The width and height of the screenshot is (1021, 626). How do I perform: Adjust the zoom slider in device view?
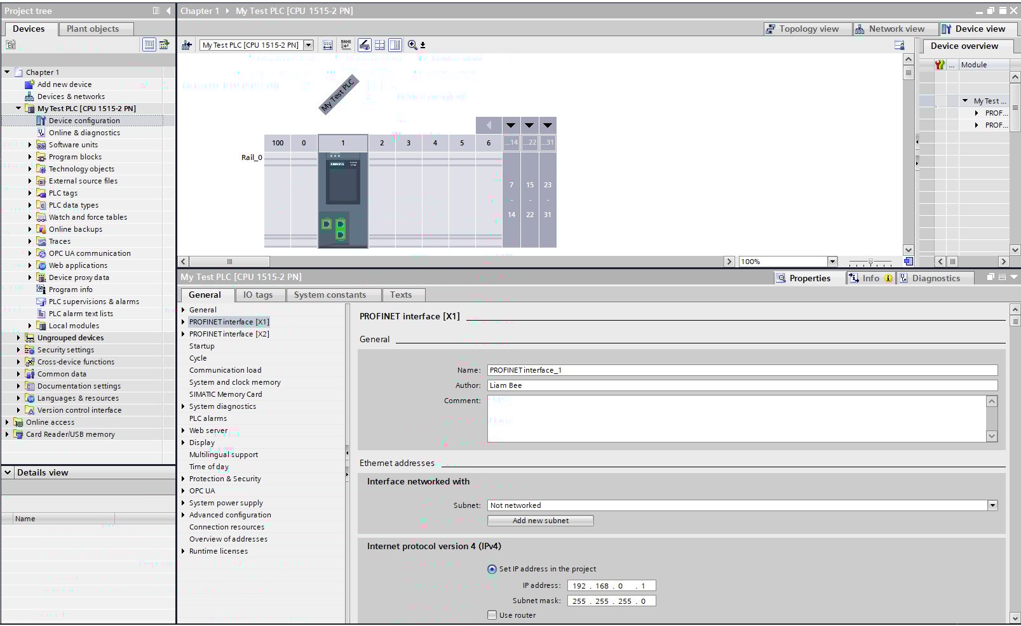tap(870, 262)
